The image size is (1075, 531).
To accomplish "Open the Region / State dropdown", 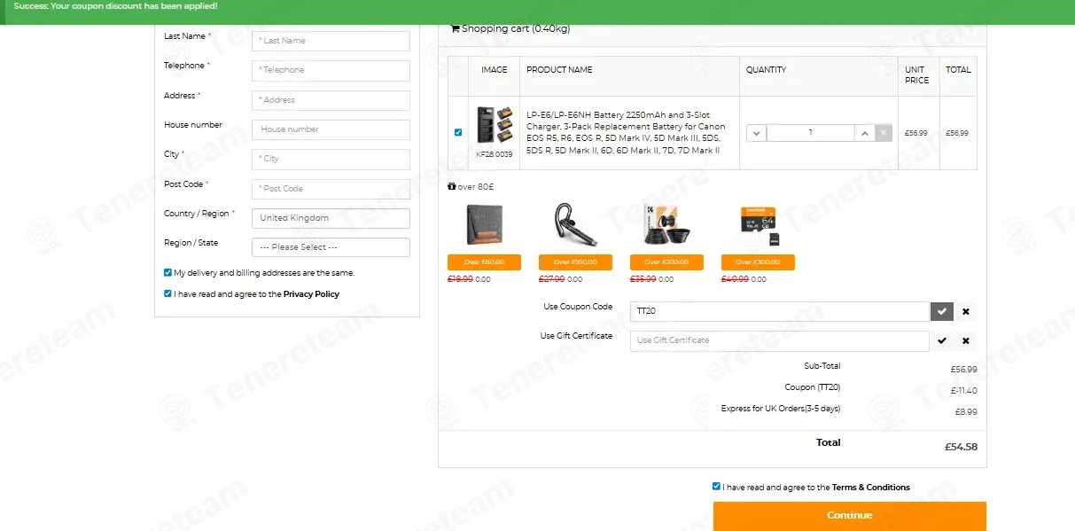I will click(331, 247).
